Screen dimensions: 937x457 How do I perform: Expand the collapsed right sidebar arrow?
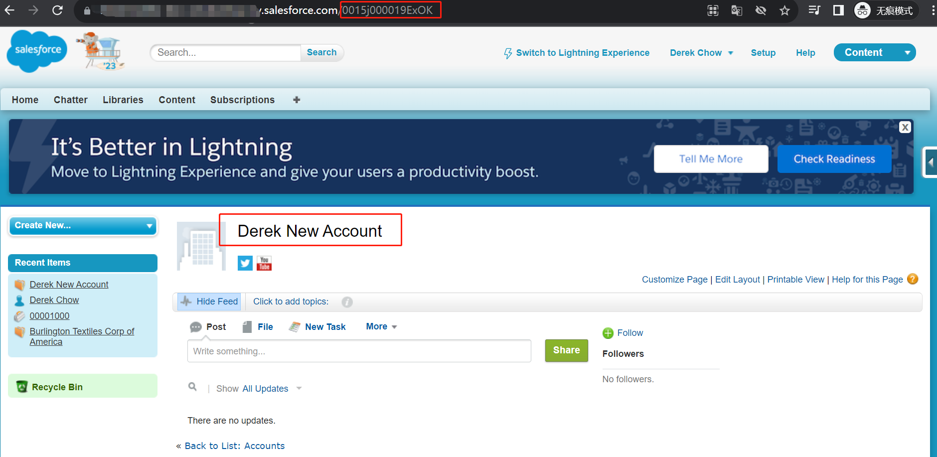[931, 162]
